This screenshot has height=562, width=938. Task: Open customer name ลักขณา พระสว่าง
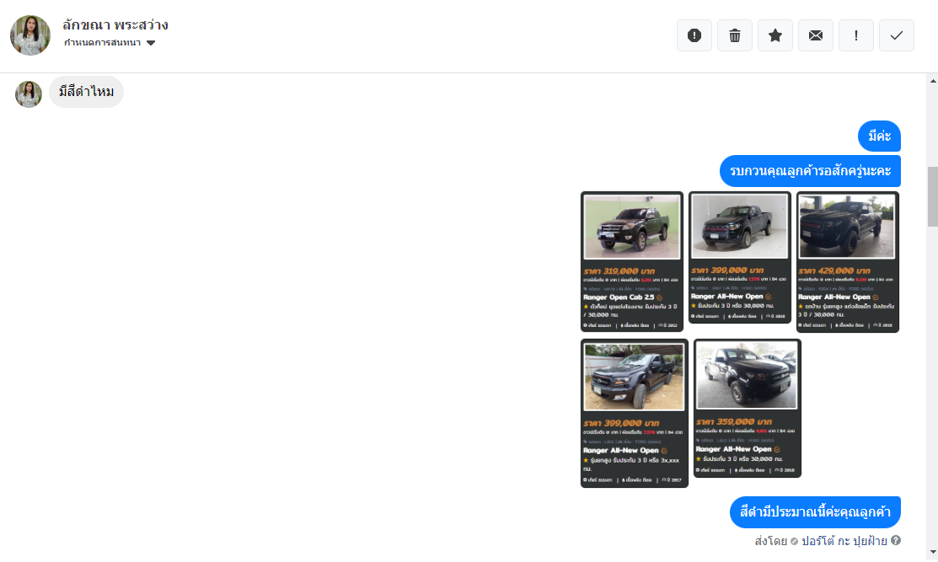115,24
